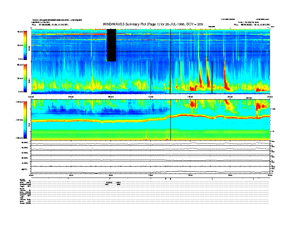Click the red type III burst near 19:30 in RAD1
291x225 pixels.
coord(226,78)
